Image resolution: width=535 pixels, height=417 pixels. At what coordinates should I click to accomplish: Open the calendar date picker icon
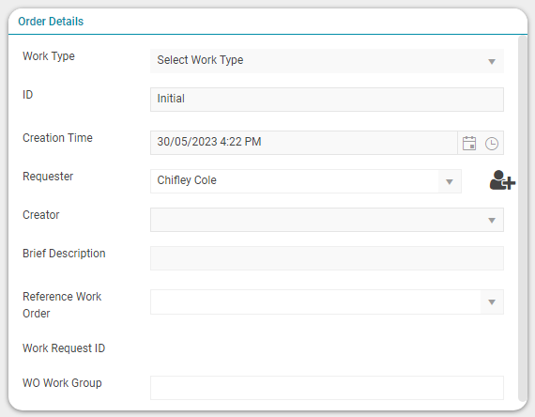[x=469, y=143]
